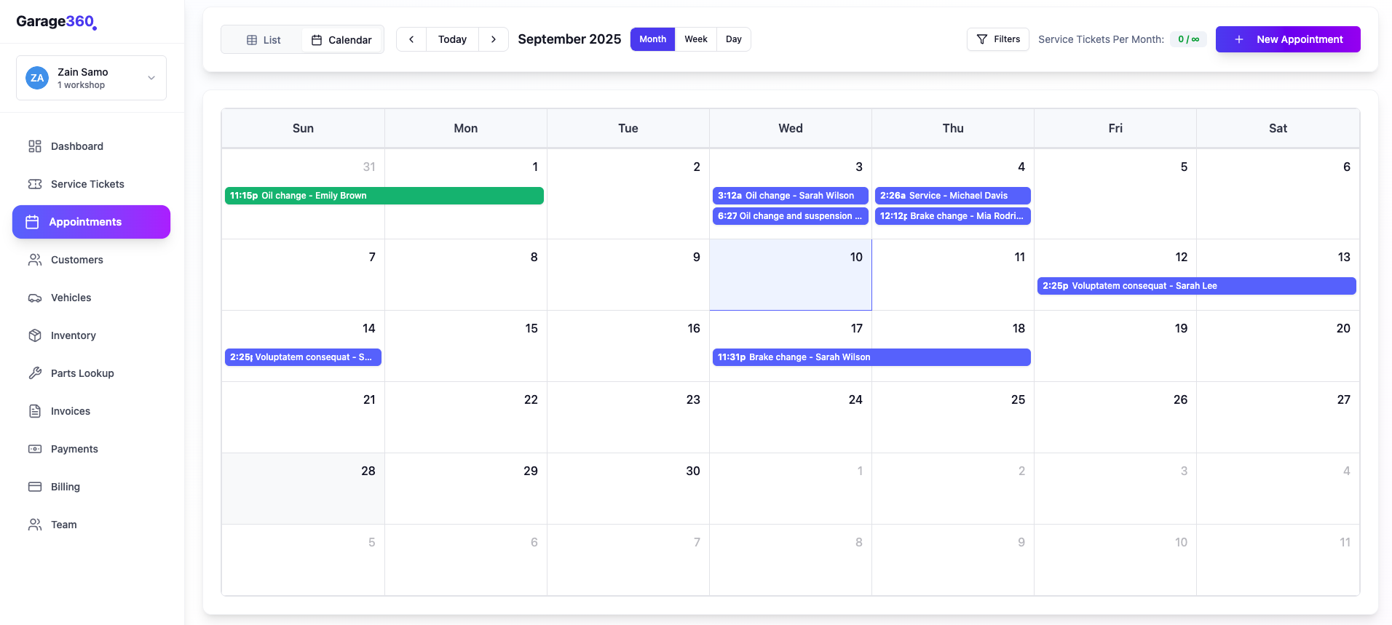Create a New Appointment
This screenshot has height=625, width=1392.
pyautogui.click(x=1287, y=39)
